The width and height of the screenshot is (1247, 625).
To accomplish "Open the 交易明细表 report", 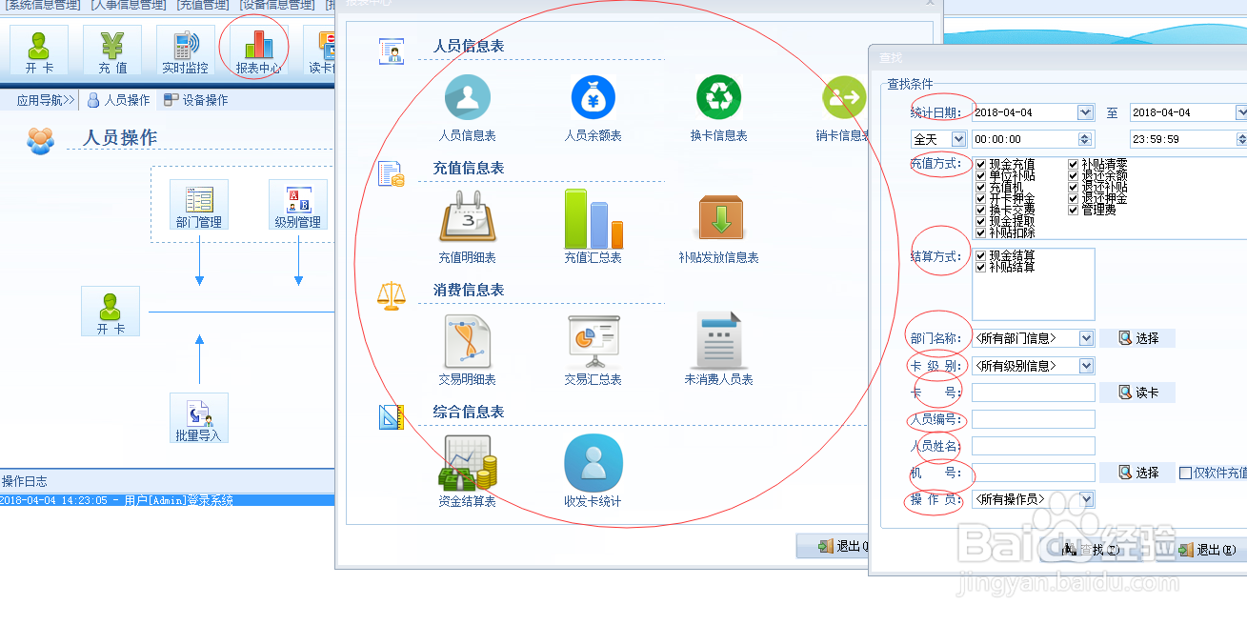I will click(467, 351).
